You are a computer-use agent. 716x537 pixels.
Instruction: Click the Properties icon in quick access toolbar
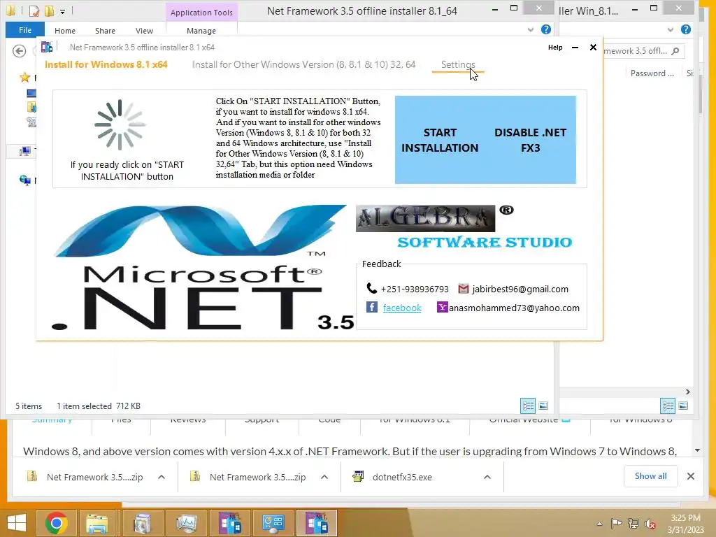point(34,10)
